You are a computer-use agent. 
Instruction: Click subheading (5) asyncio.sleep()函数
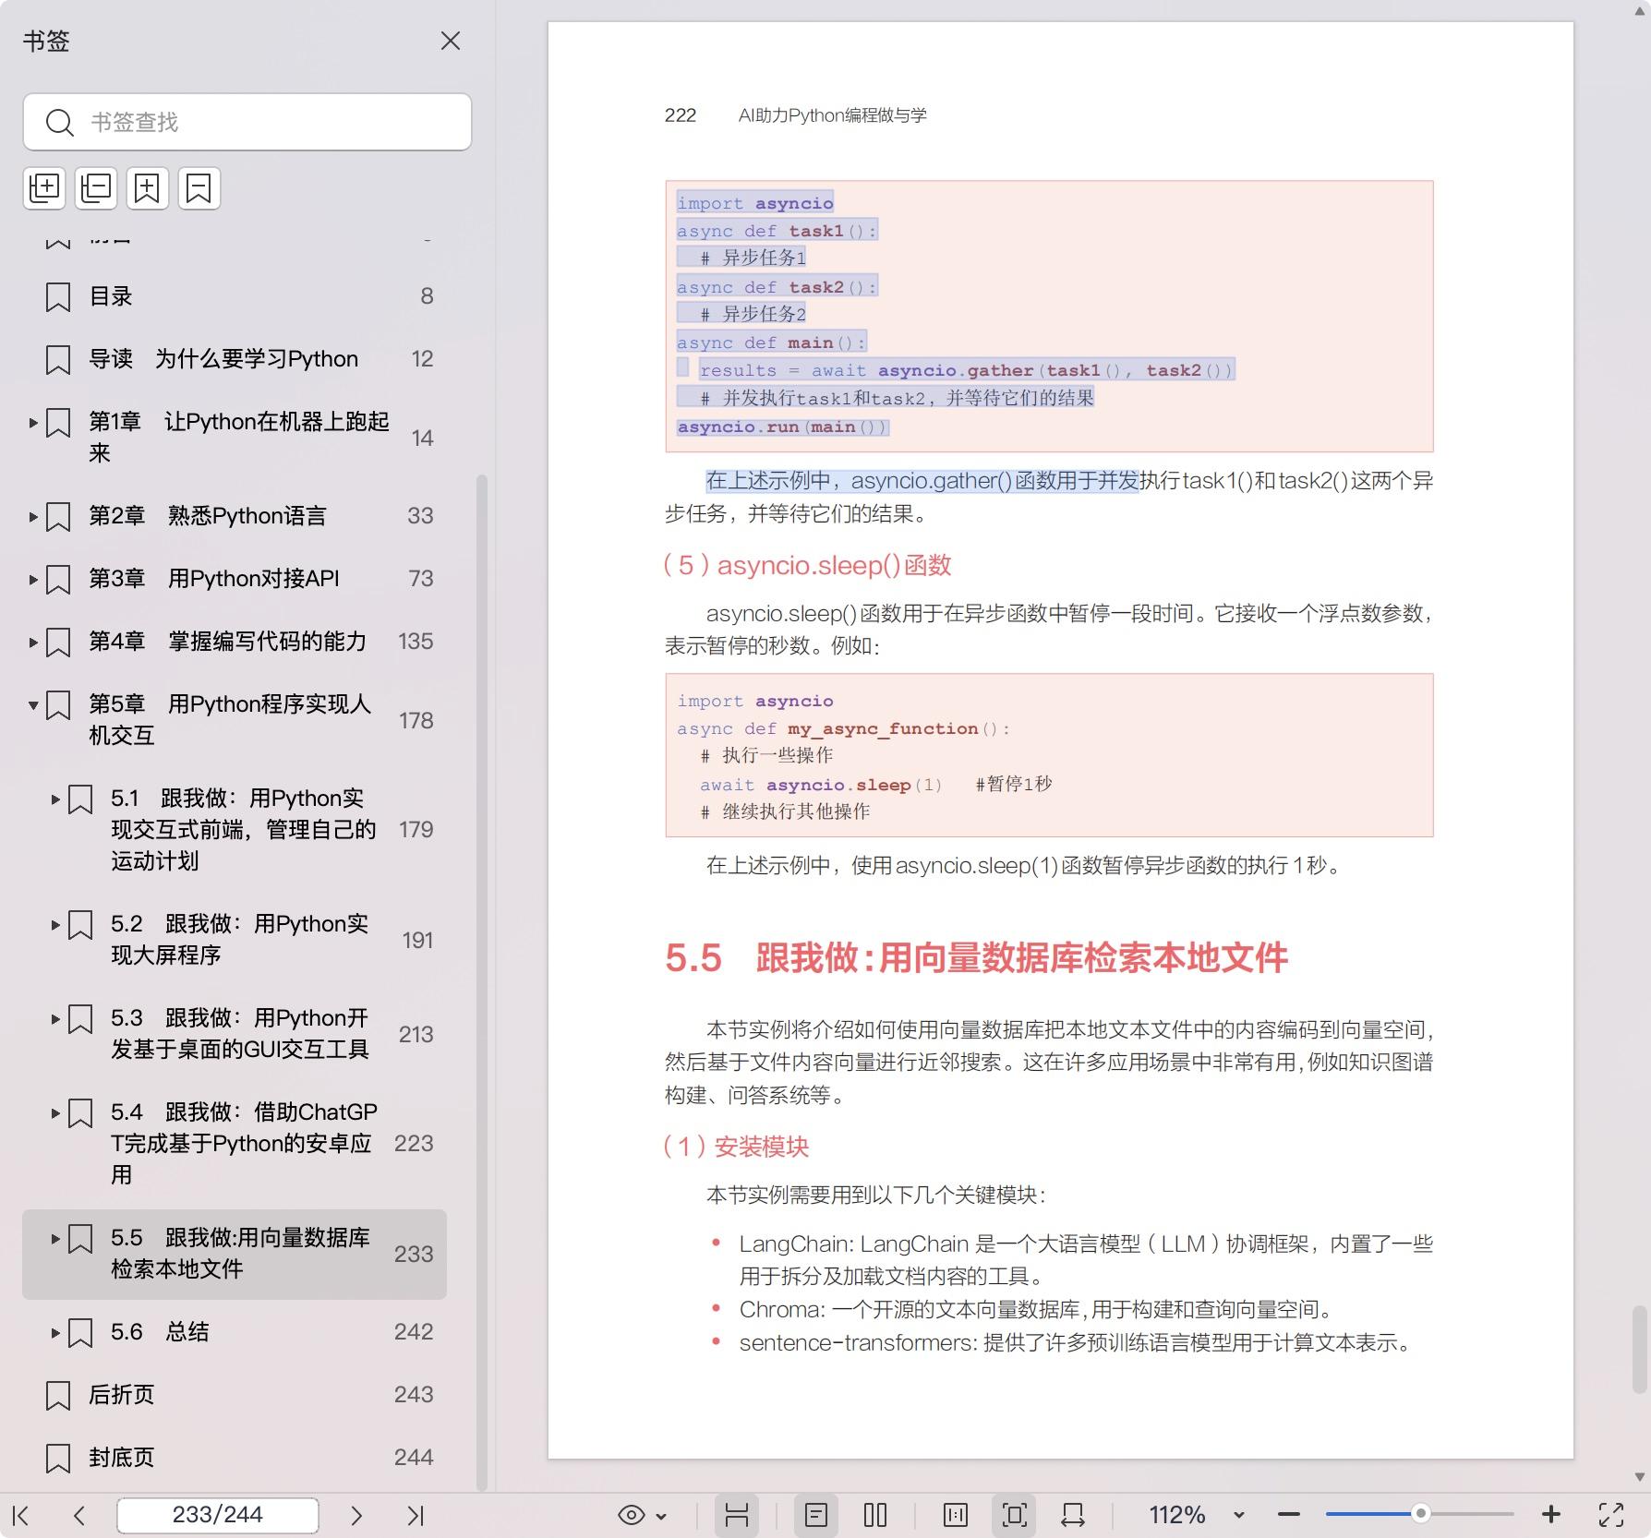[x=807, y=565]
